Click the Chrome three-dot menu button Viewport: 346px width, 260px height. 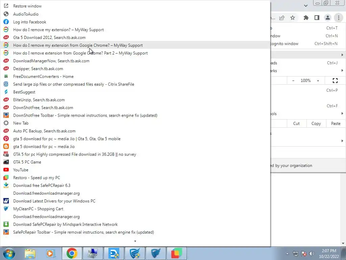tap(339, 18)
